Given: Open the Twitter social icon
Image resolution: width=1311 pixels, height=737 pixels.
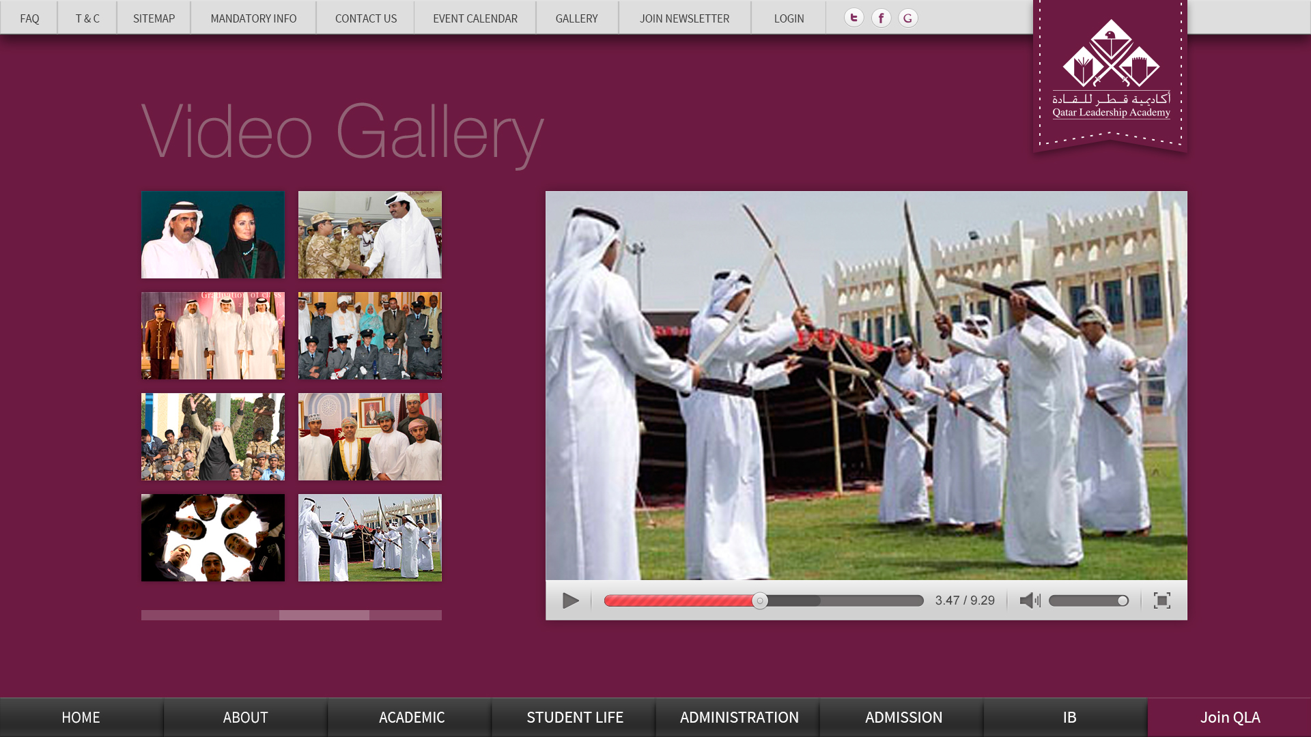Looking at the screenshot, I should 854,18.
